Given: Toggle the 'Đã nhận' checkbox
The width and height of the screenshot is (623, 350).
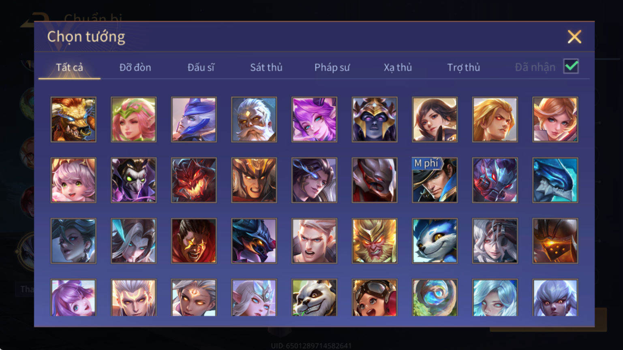Looking at the screenshot, I should [x=571, y=66].
